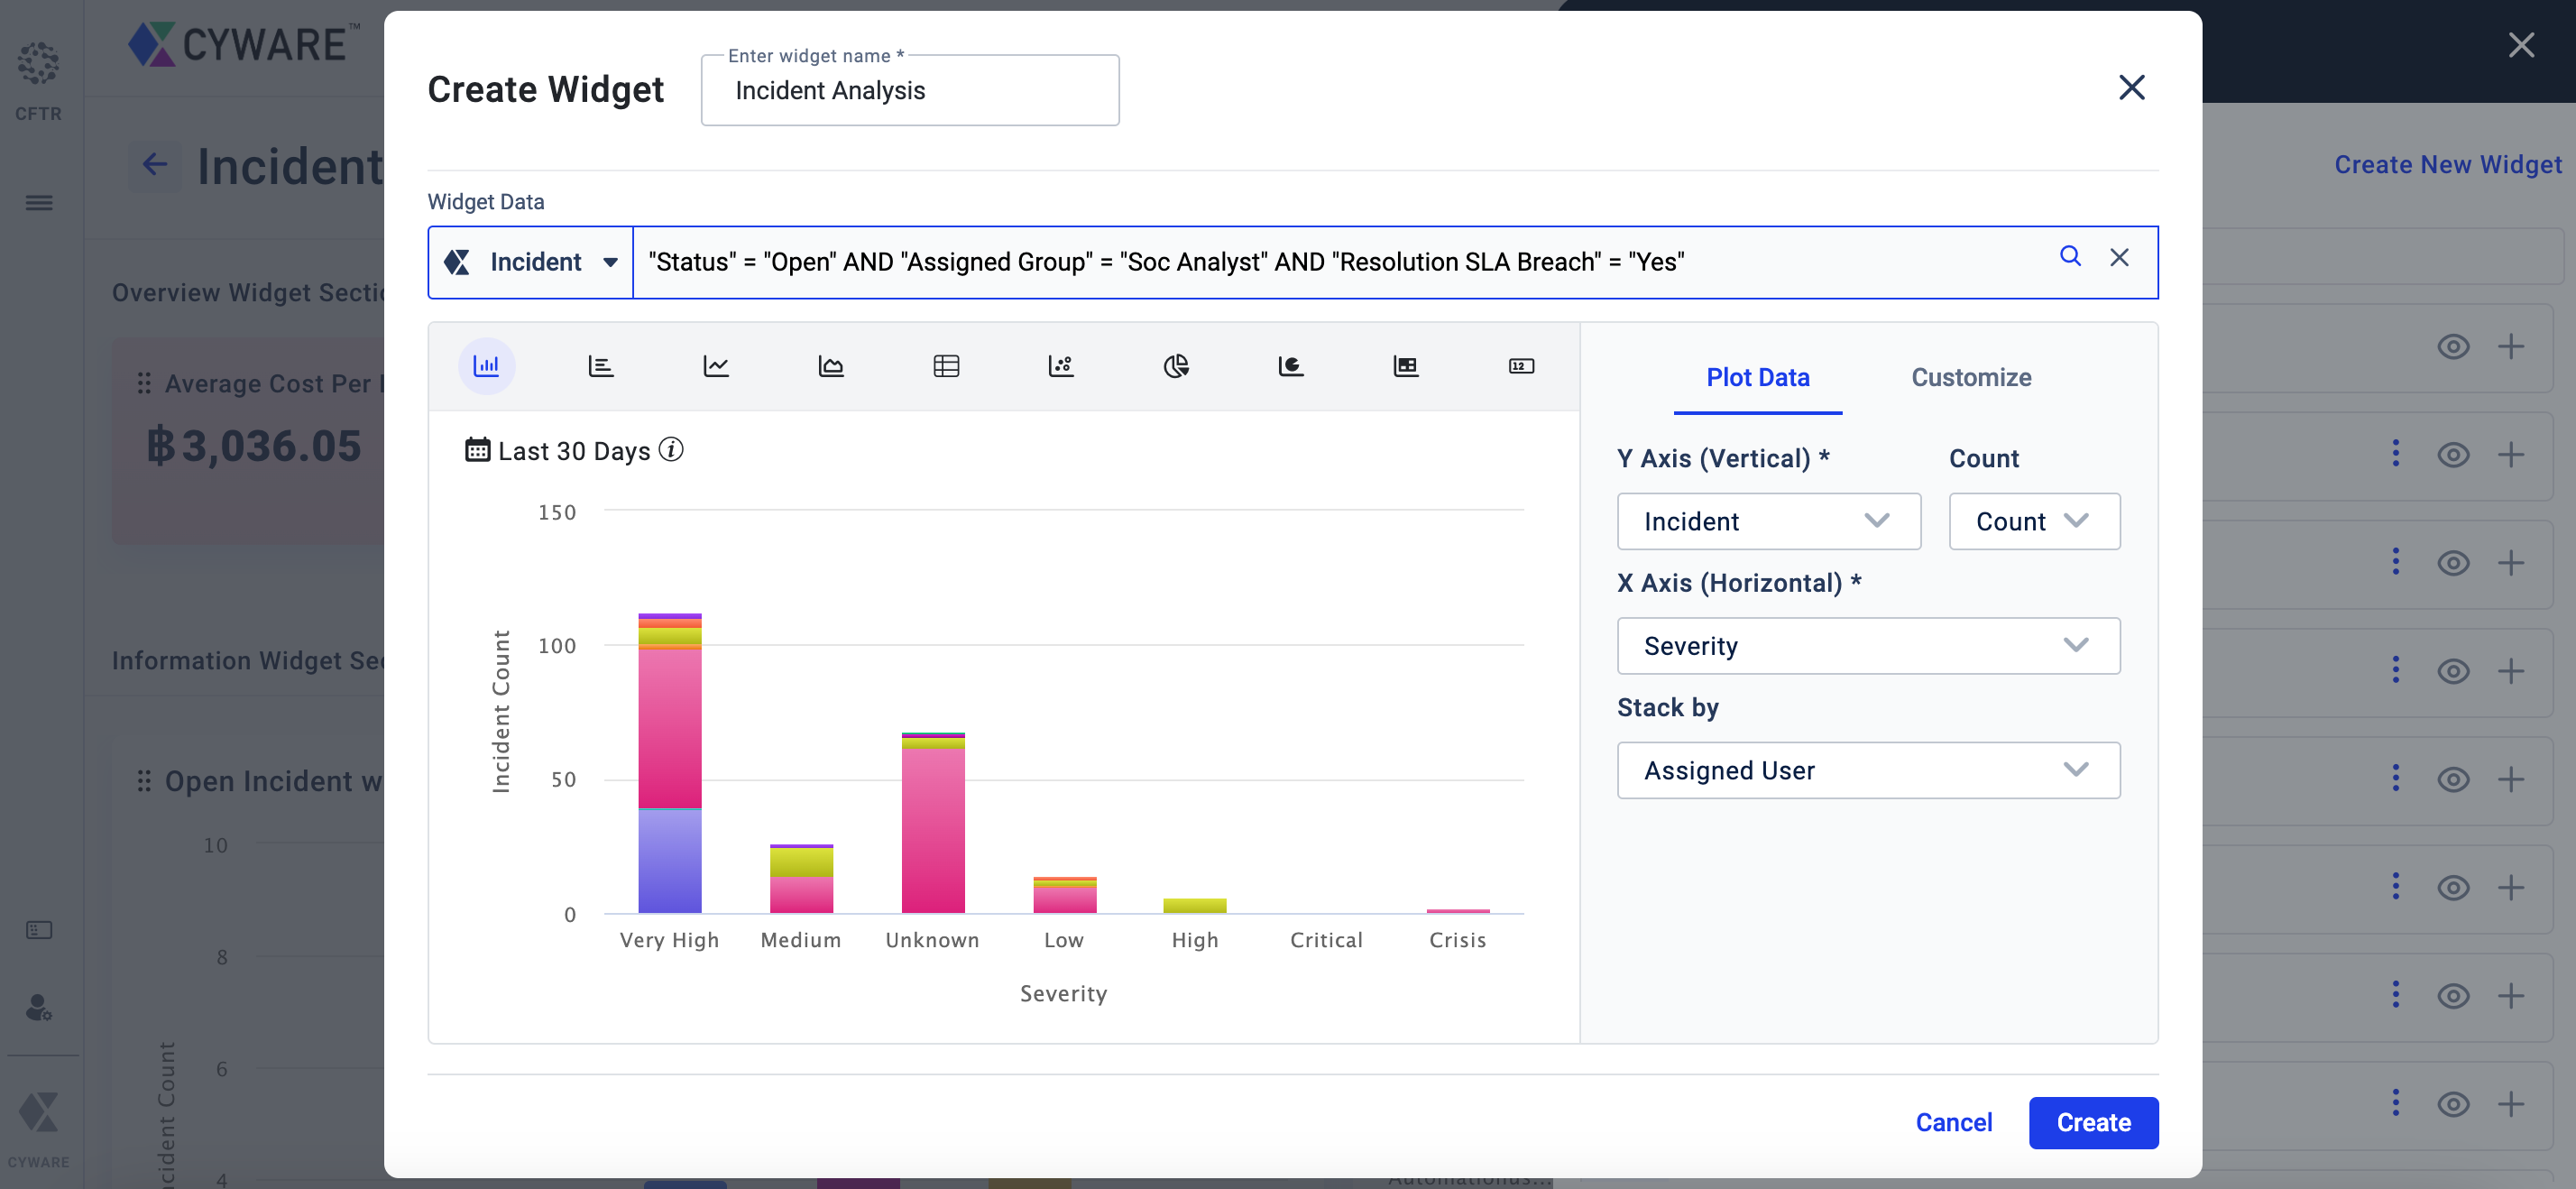Viewport: 2576px width, 1189px height.
Task: Choose the line chart type icon
Action: 716,366
